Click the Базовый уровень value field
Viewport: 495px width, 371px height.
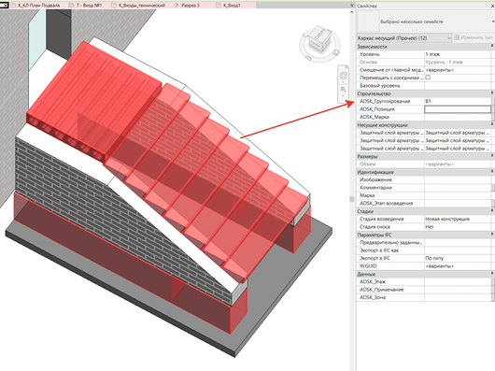pyautogui.click(x=458, y=86)
